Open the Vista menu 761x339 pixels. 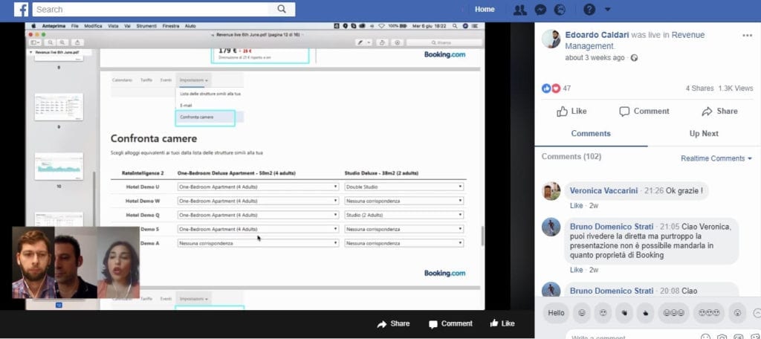click(113, 26)
